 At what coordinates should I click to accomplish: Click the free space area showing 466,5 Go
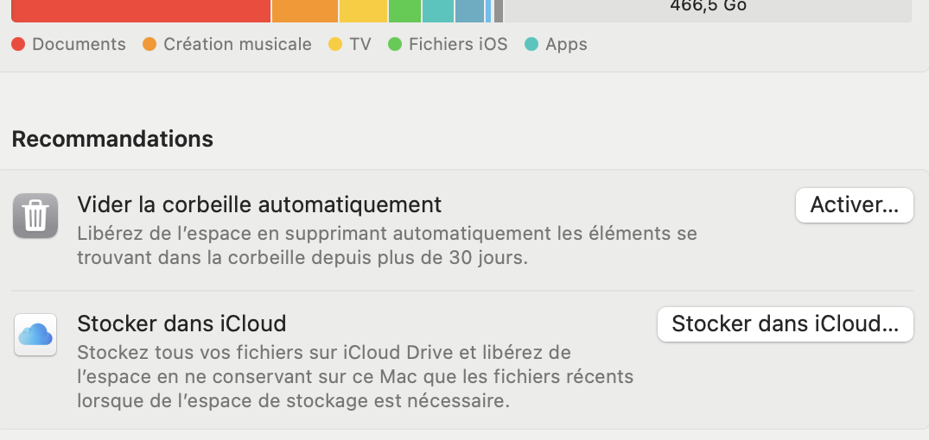click(707, 9)
